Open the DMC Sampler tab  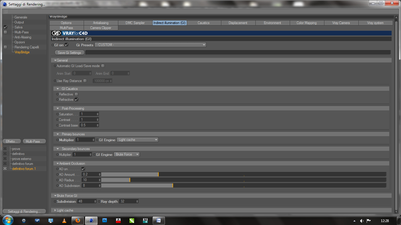[x=135, y=23]
